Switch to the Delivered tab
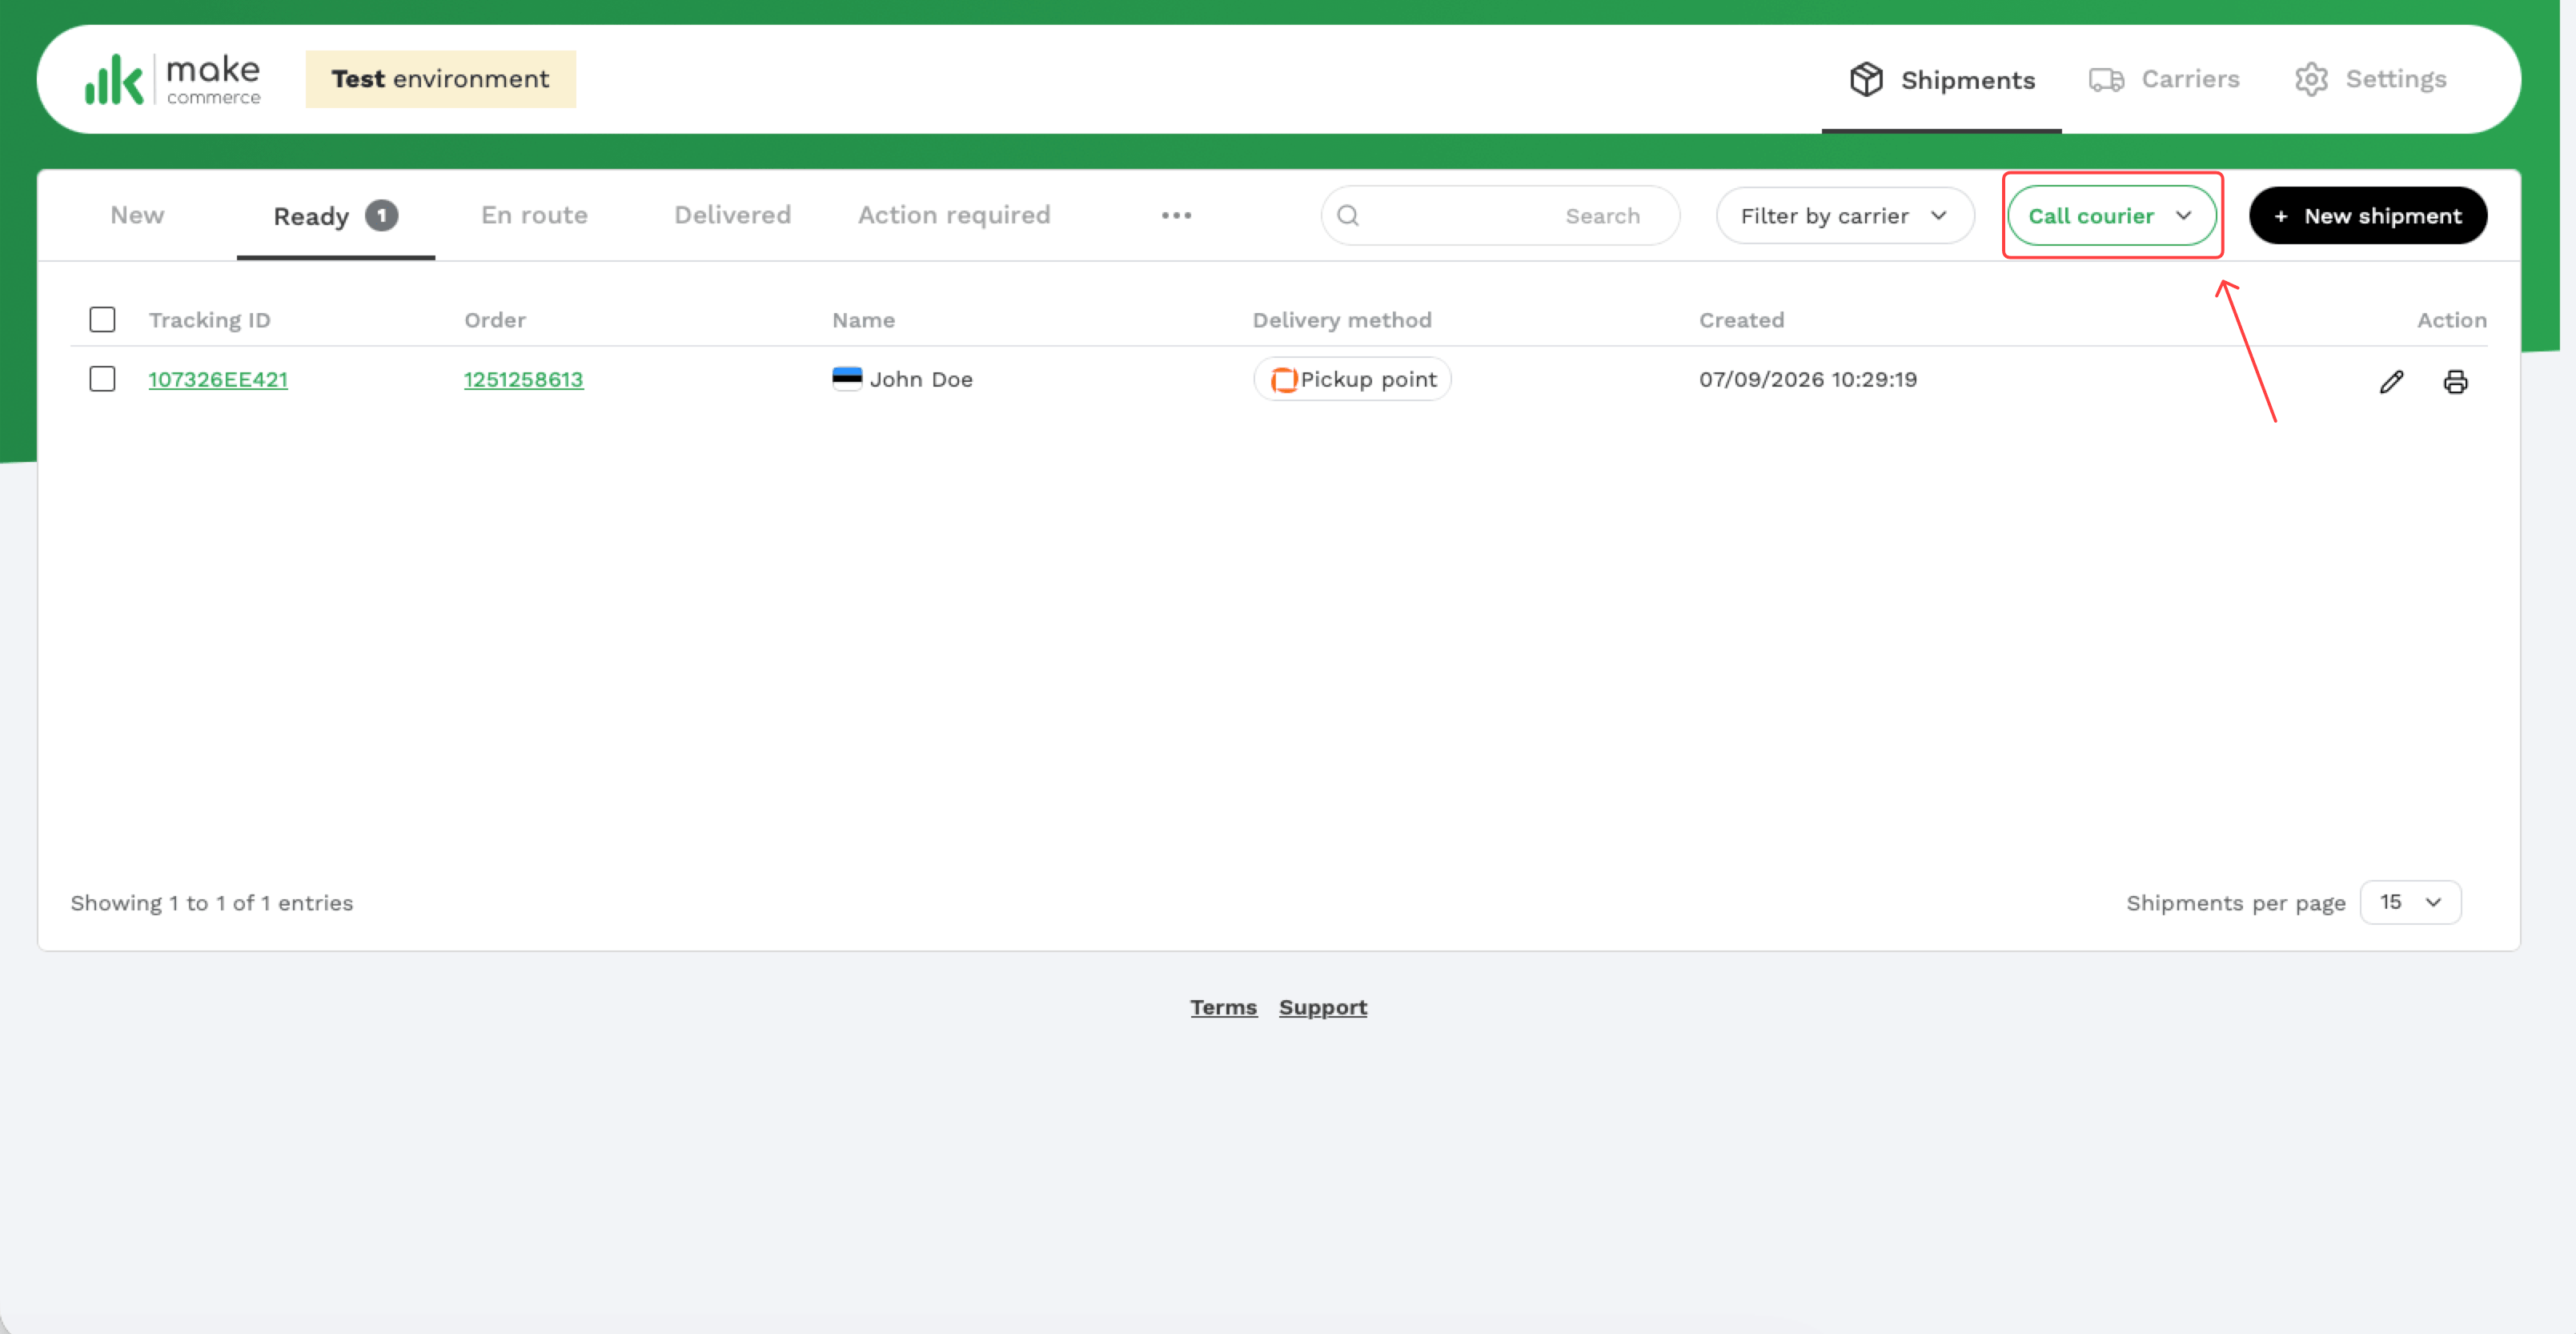The width and height of the screenshot is (2576, 1334). pyautogui.click(x=732, y=215)
